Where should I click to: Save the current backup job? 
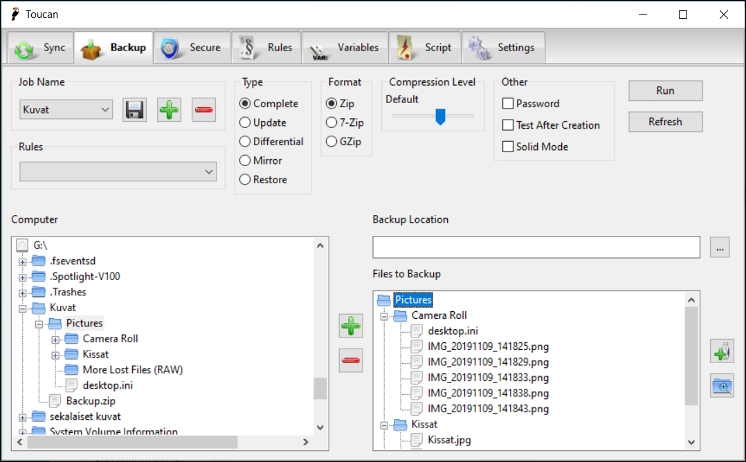coord(134,110)
